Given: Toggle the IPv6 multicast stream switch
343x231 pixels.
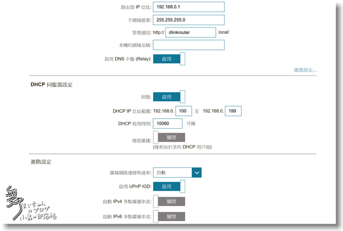Looking at the screenshot, I should (x=169, y=216).
